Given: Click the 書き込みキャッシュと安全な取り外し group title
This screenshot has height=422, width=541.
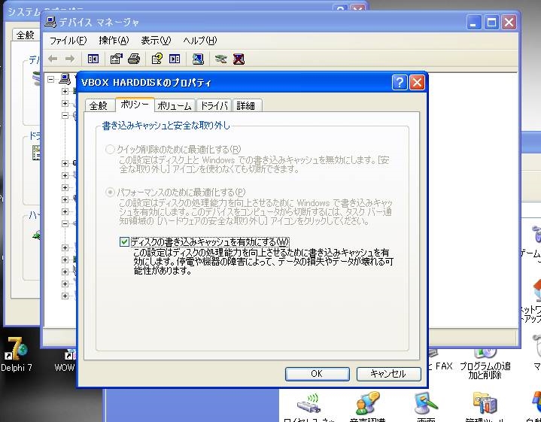Looking at the screenshot, I should [166, 126].
